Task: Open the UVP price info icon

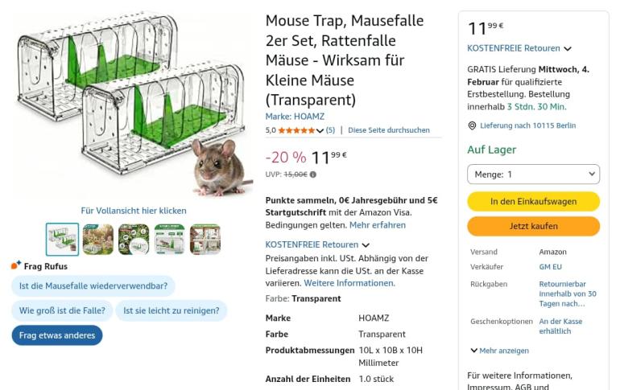Action: tap(313, 174)
